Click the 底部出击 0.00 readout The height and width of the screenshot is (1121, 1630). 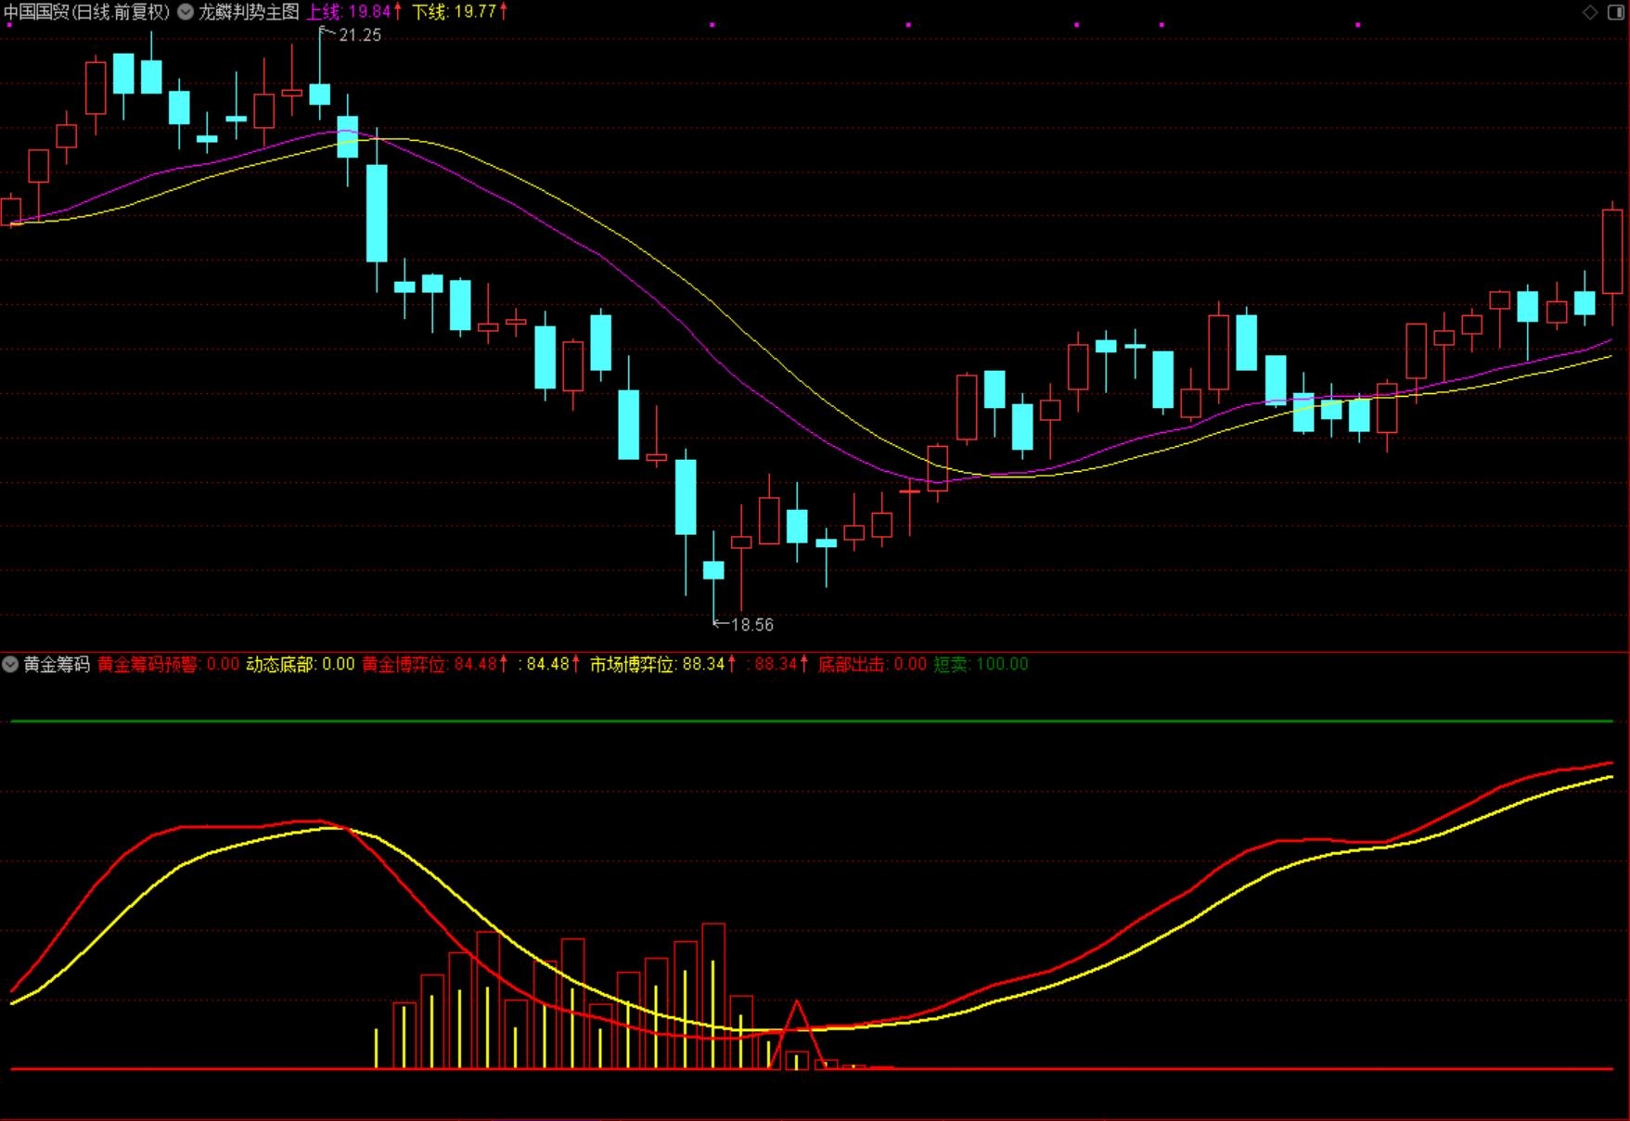[x=872, y=664]
